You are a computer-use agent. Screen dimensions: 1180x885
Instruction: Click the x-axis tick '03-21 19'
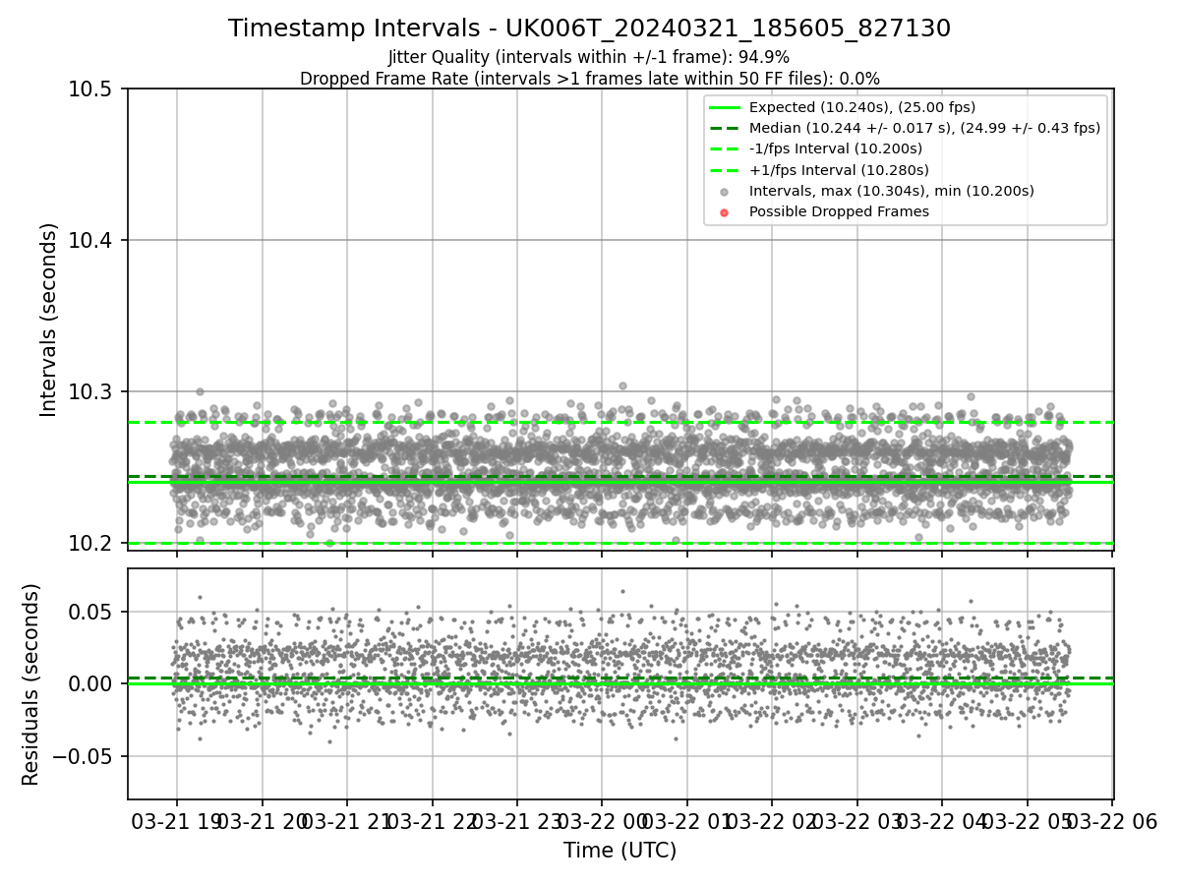177,820
